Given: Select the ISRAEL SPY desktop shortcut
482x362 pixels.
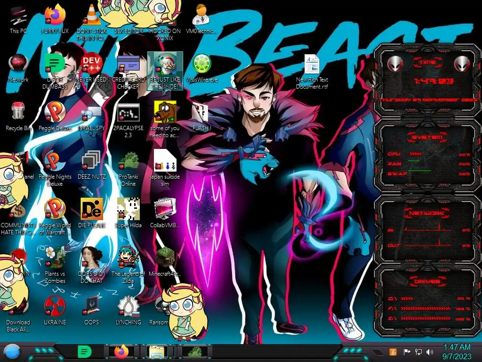Looking at the screenshot, I should click(91, 117).
